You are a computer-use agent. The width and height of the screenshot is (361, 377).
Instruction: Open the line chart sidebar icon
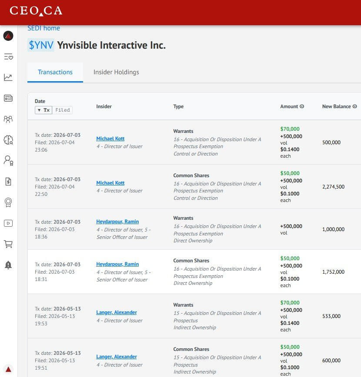point(8,77)
